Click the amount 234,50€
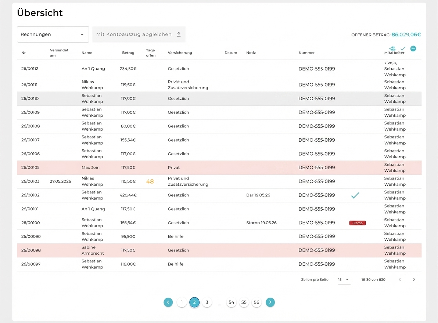 click(x=128, y=69)
